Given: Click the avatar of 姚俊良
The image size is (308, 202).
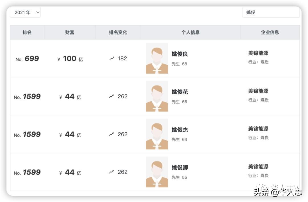Looking at the screenshot, I should (x=157, y=59).
